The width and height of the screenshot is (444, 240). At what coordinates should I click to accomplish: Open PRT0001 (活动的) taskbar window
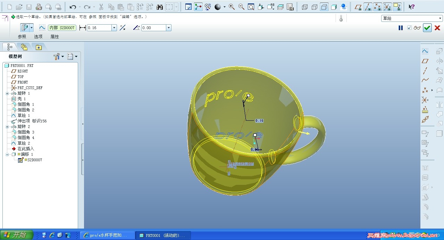[x=162, y=235]
